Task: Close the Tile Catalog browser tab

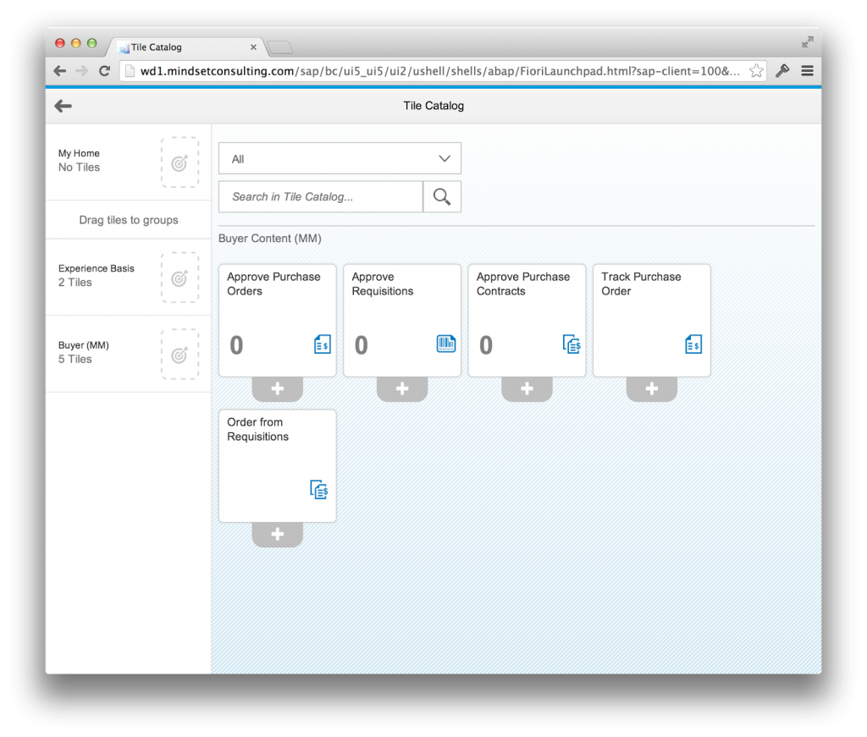Action: coord(253,47)
